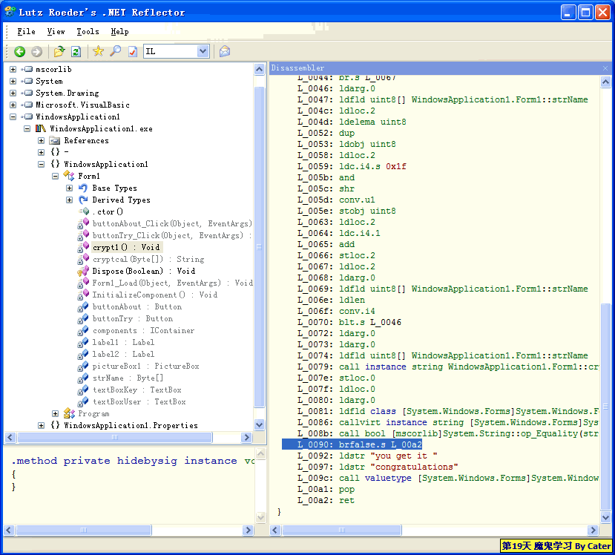Click the Program class icon
This screenshot has width=615, height=555.
pyautogui.click(x=69, y=413)
